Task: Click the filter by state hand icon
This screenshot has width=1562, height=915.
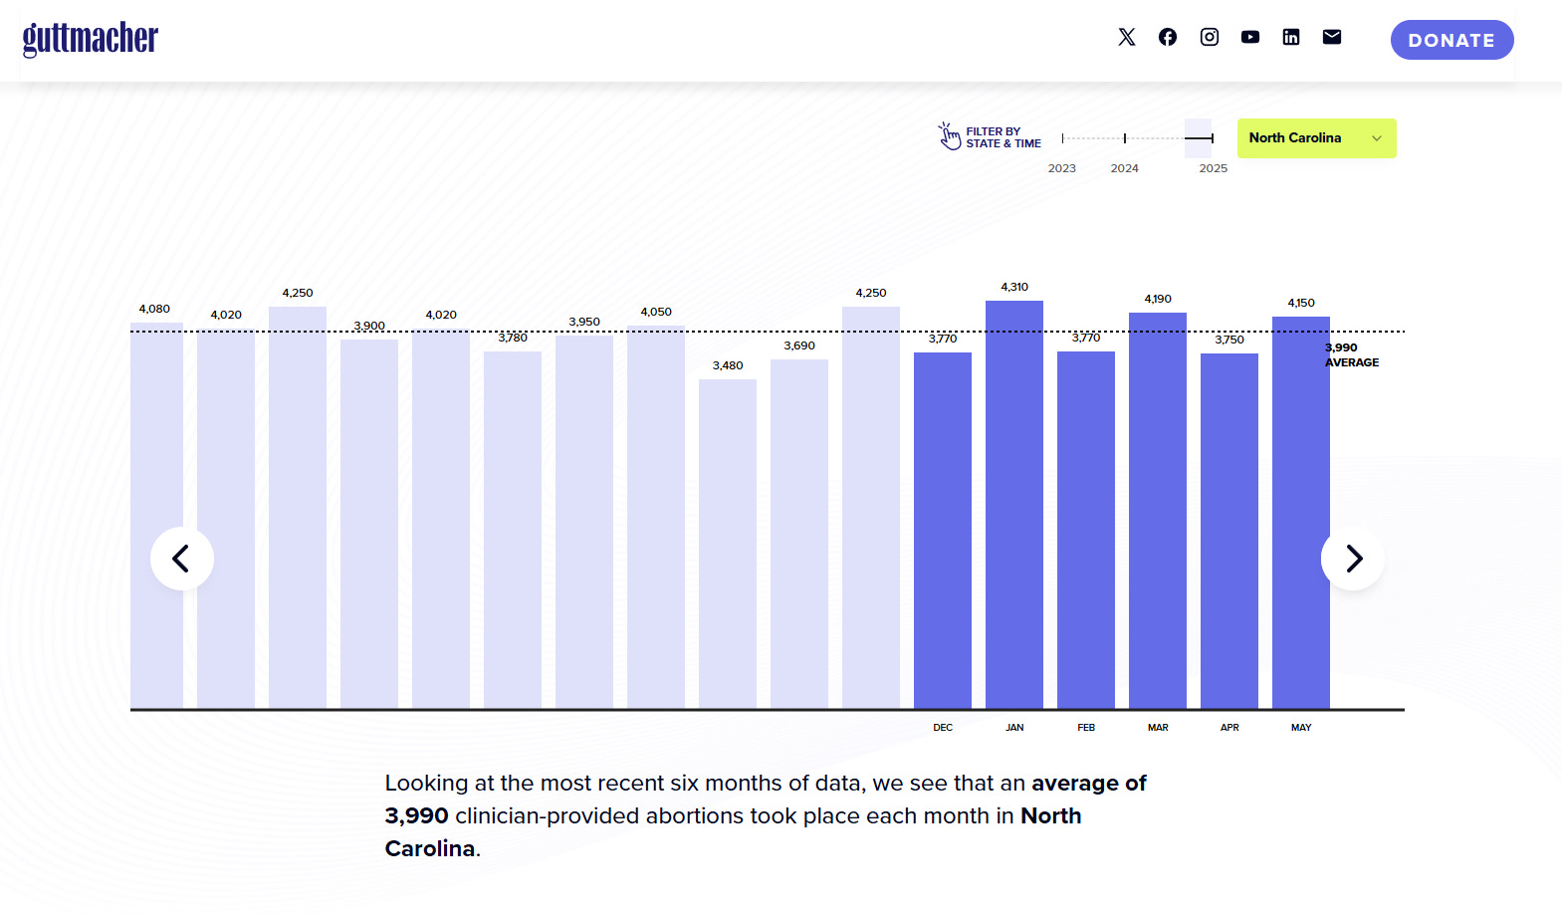Action: (x=949, y=136)
